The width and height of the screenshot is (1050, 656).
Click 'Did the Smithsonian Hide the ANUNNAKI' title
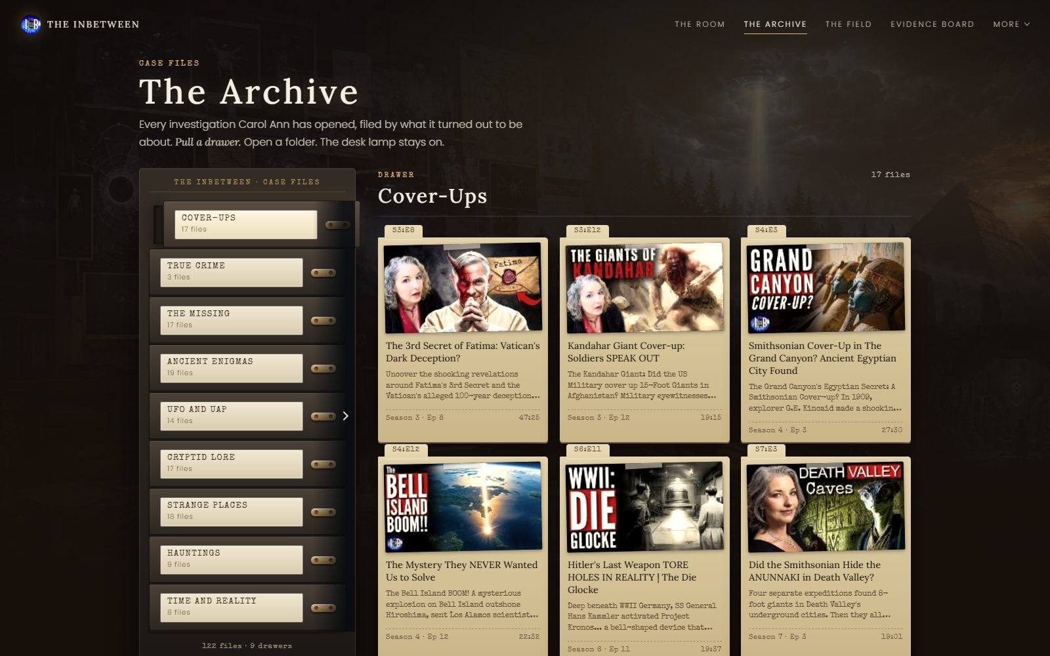click(814, 571)
